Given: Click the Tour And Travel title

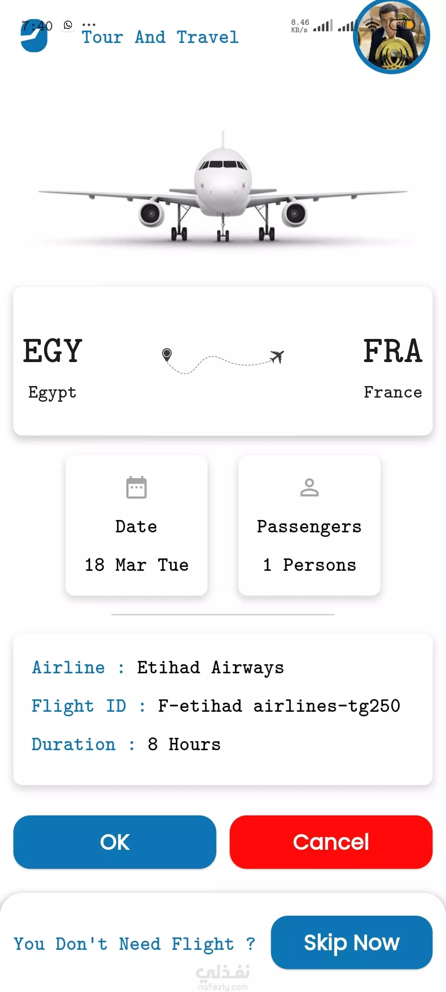Looking at the screenshot, I should [160, 37].
